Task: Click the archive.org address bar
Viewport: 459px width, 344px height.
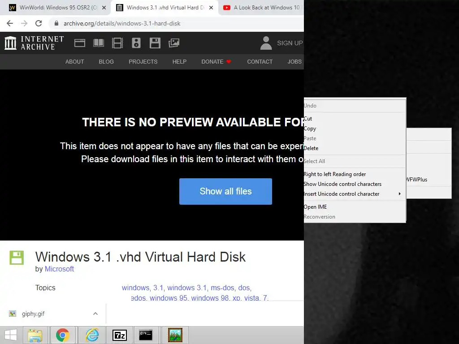Action: [x=176, y=23]
